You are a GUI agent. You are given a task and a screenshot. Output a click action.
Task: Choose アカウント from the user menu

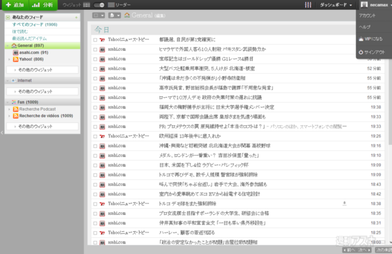tap(367, 16)
